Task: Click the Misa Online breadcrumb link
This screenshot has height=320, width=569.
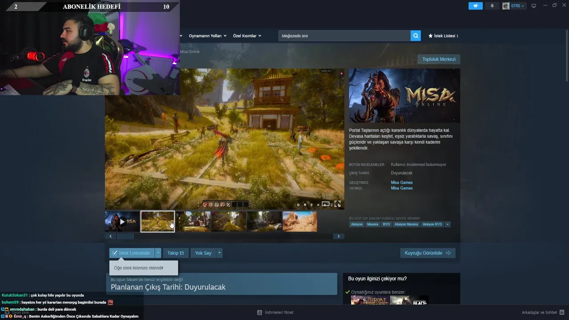Action: pyautogui.click(x=190, y=52)
